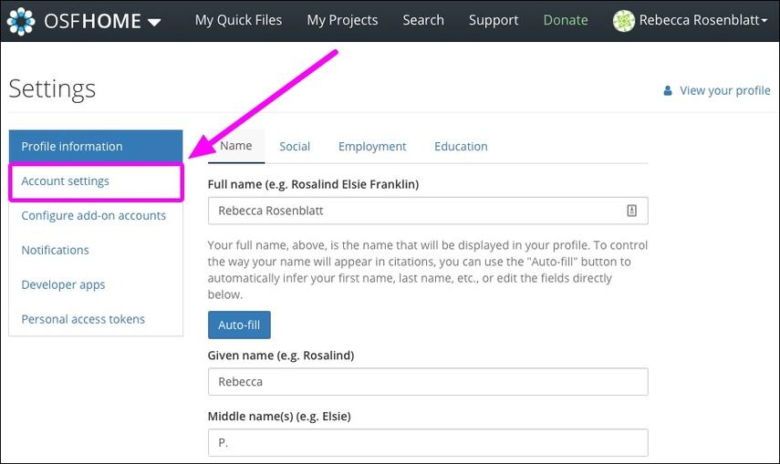
Task: Click the Full name input field
Action: (428, 211)
